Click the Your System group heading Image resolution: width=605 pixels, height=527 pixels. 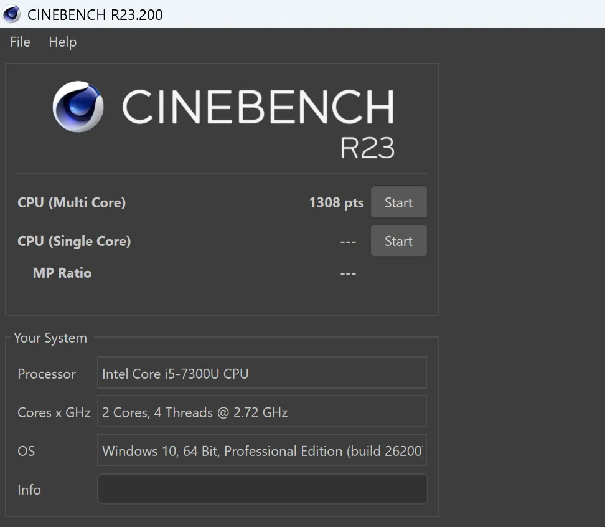50,338
